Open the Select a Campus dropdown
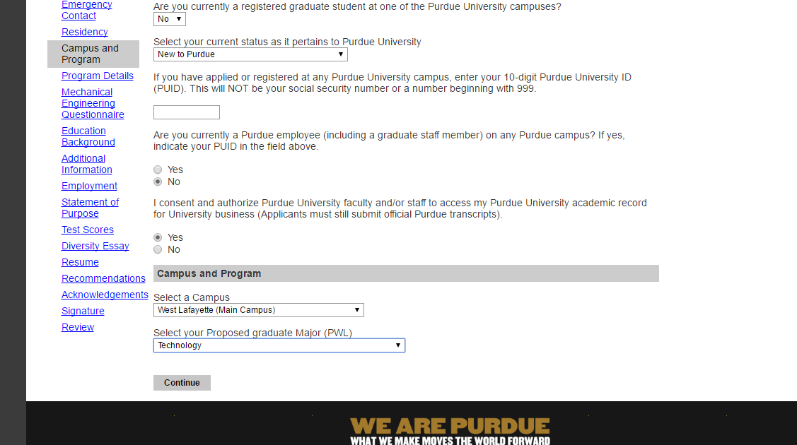 point(258,310)
